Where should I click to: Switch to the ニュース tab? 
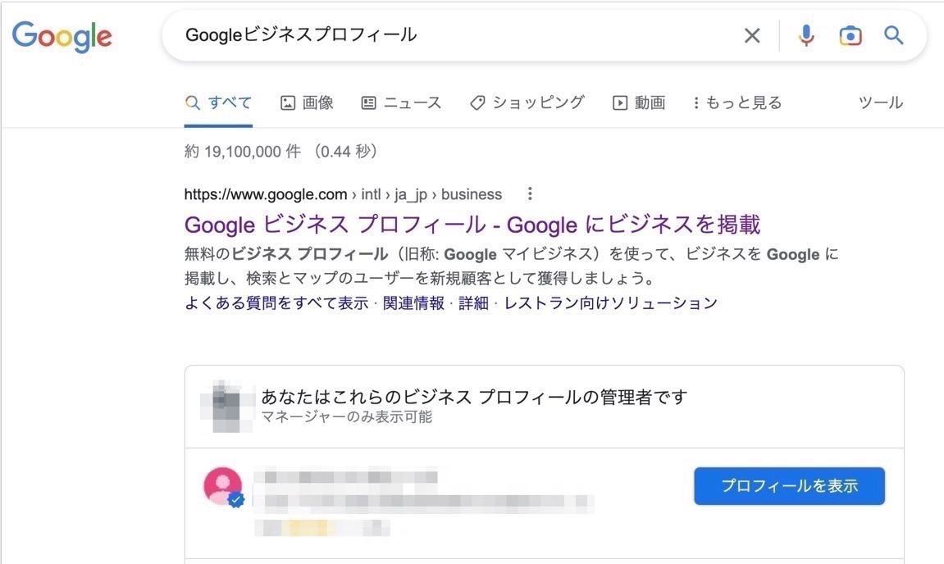pyautogui.click(x=402, y=102)
